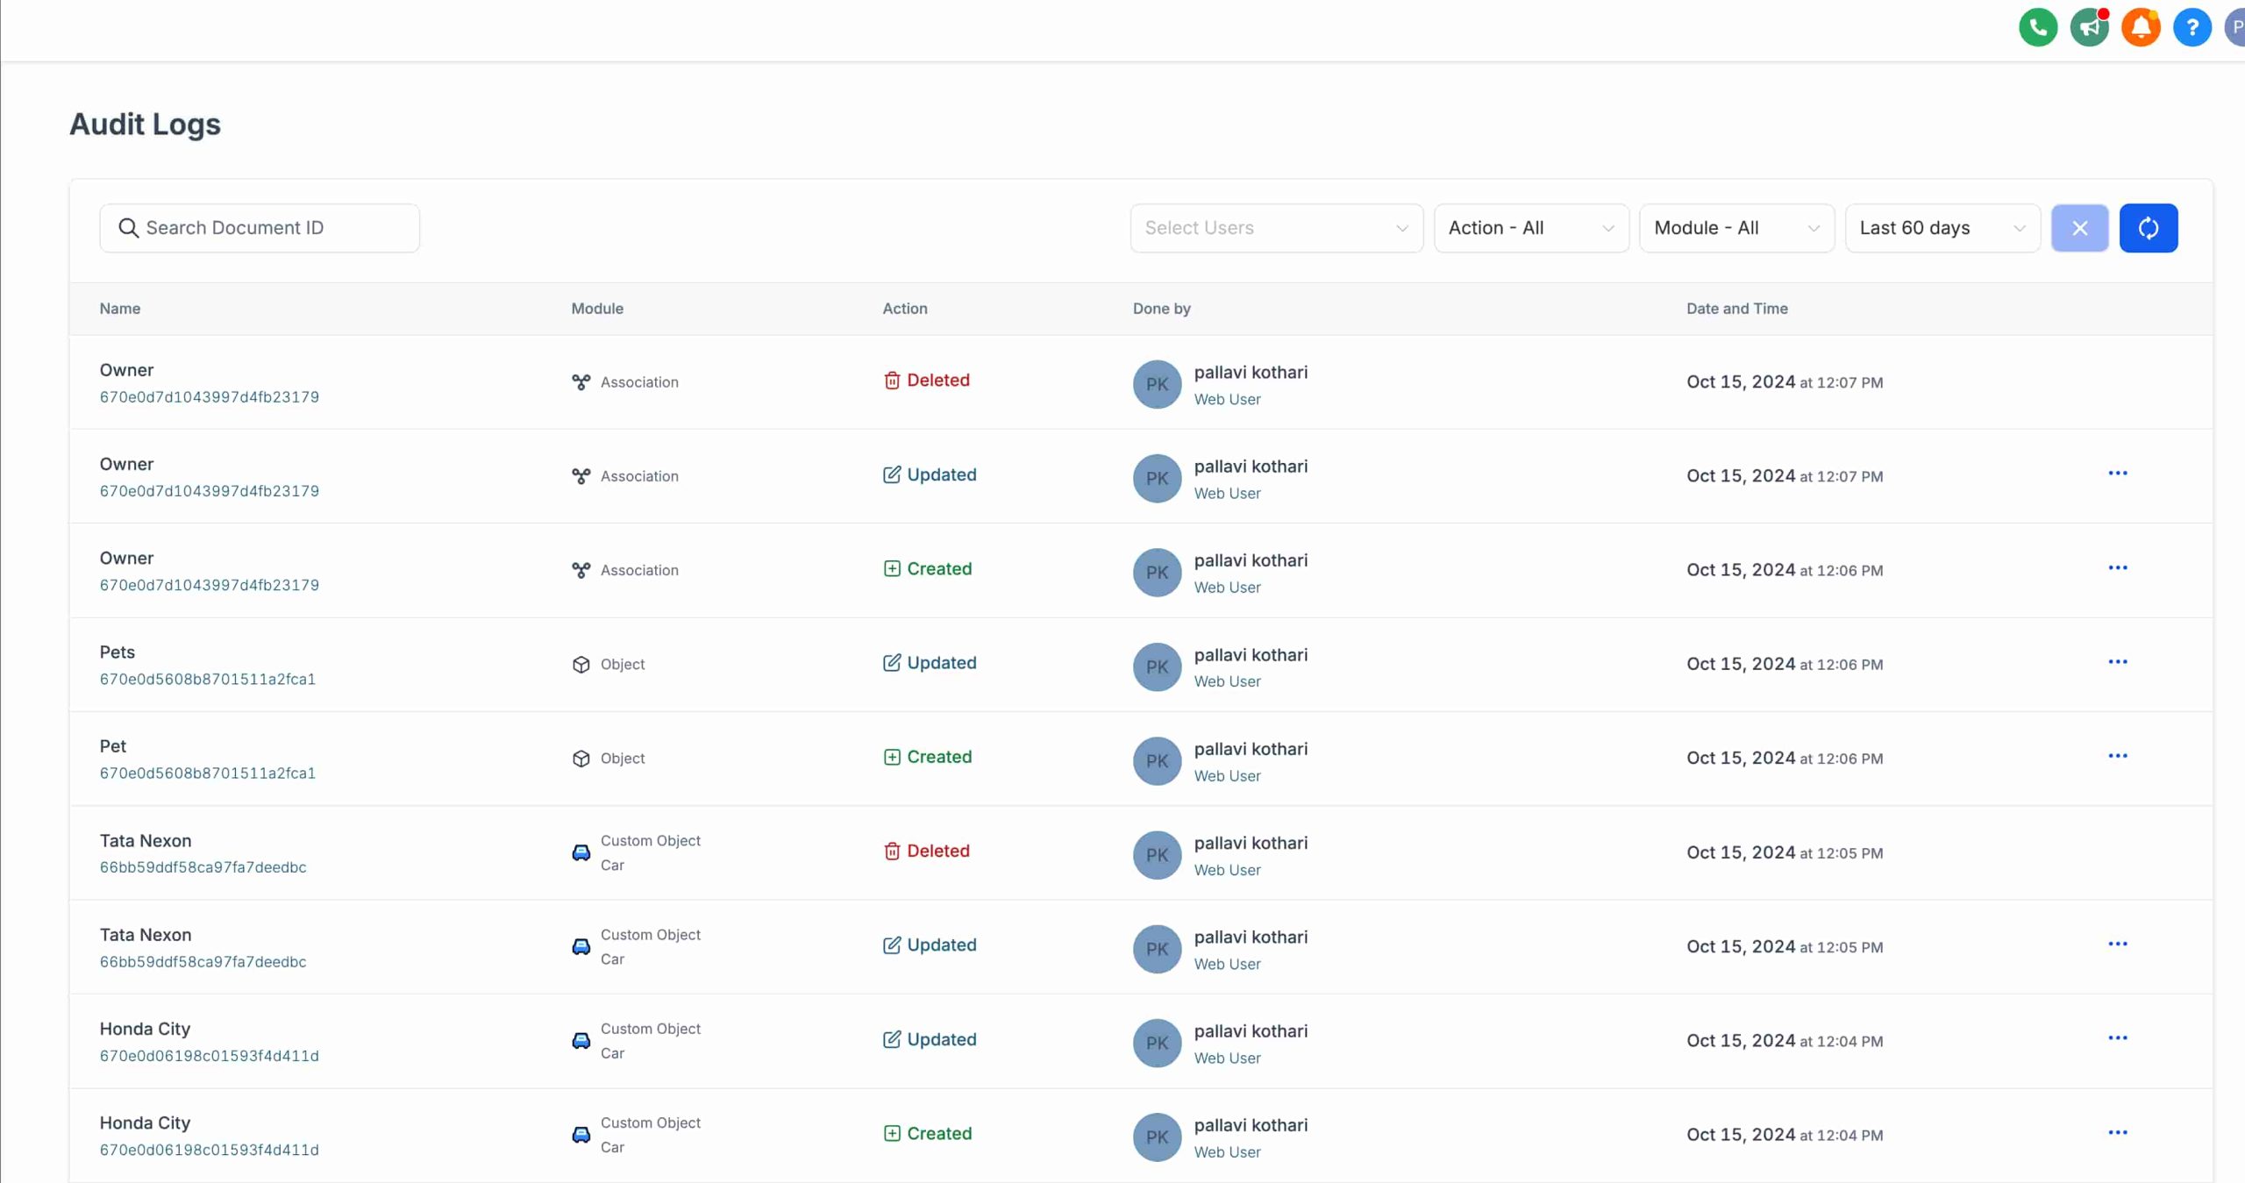Open the ellipsis menu on the Pets row

pos(2118,661)
